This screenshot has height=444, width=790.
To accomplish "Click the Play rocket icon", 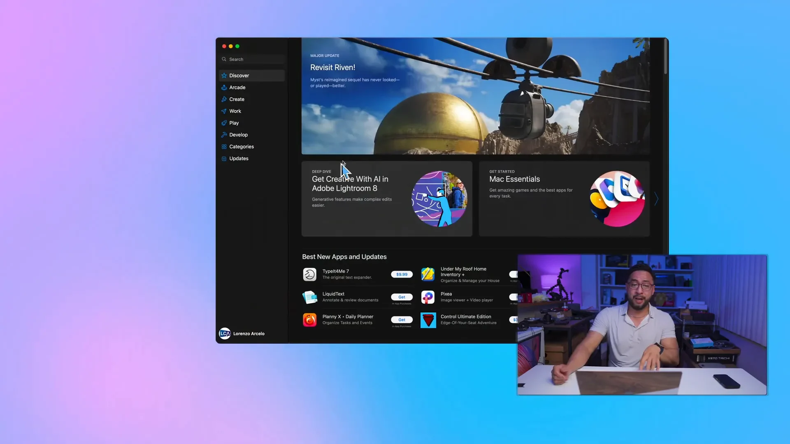I will click(224, 123).
